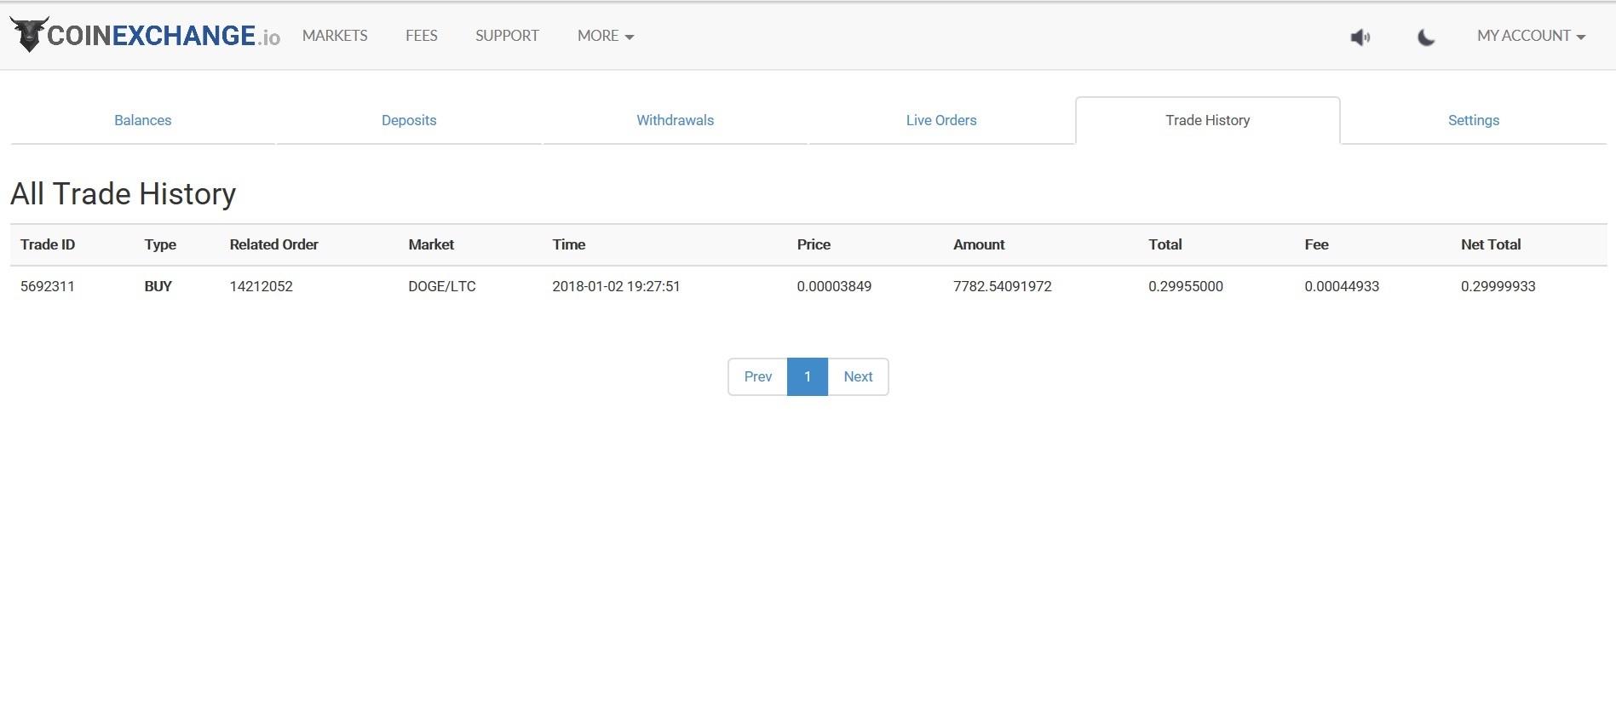Viewport: 1616px width, 723px height.
Task: Select net total value 0.29999933
Action: click(x=1498, y=286)
